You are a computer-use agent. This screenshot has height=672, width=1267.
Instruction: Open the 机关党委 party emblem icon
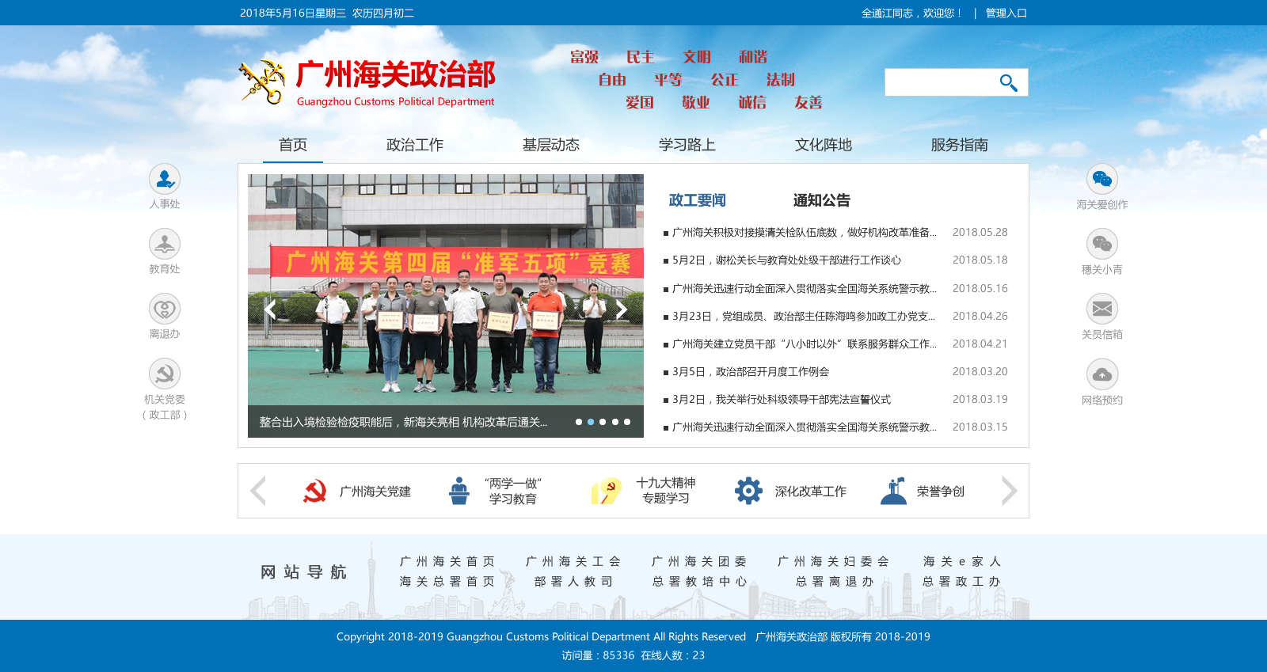point(165,374)
